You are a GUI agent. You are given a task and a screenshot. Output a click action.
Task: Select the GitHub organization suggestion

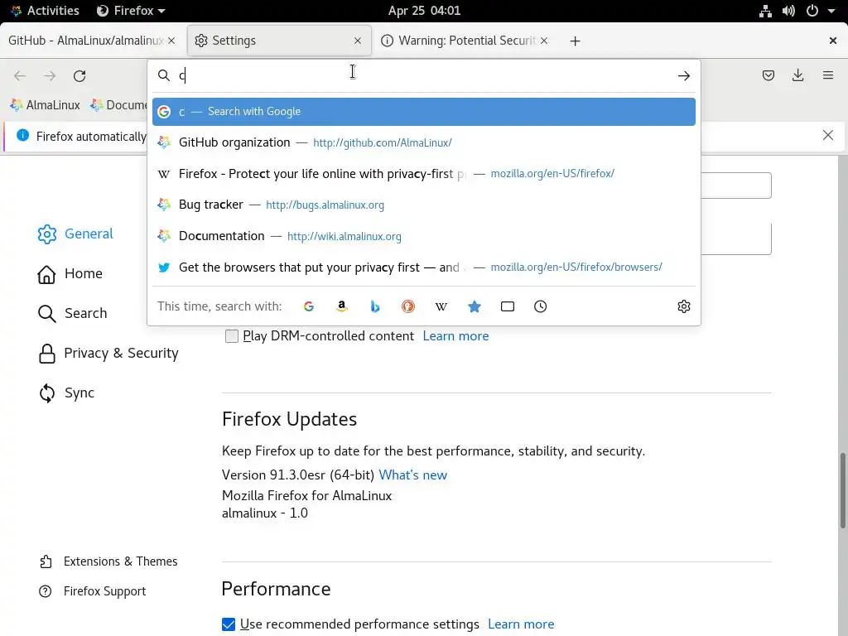pos(424,142)
